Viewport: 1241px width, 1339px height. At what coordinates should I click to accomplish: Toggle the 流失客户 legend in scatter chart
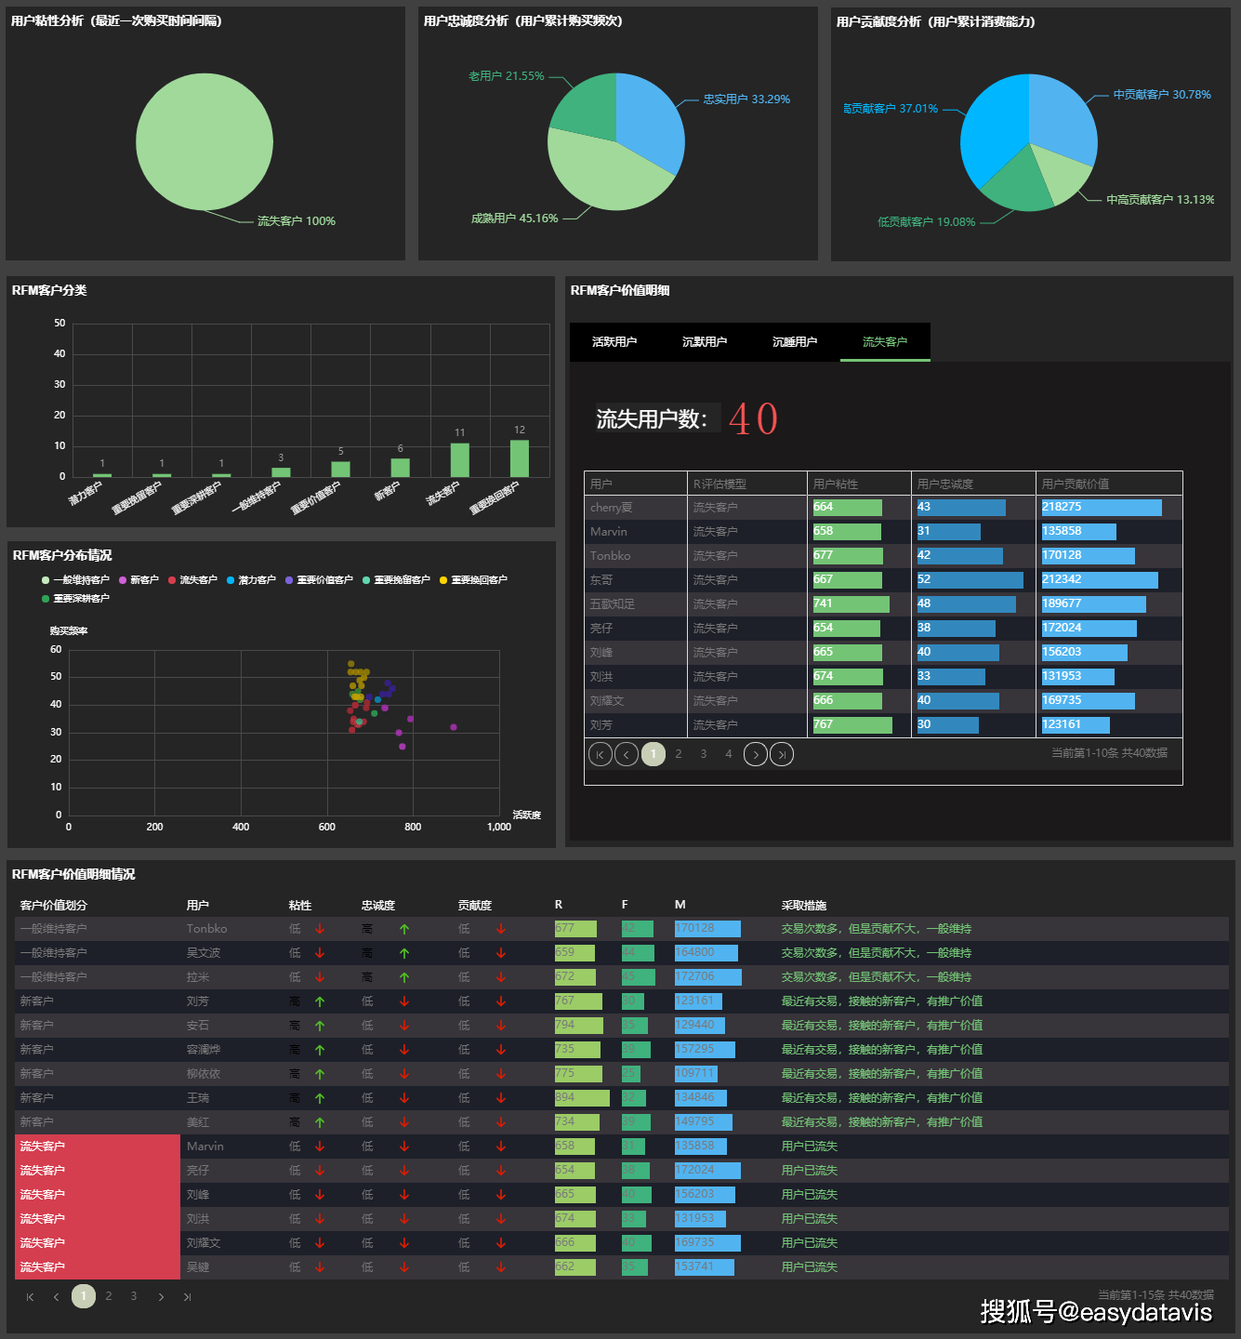point(192,580)
